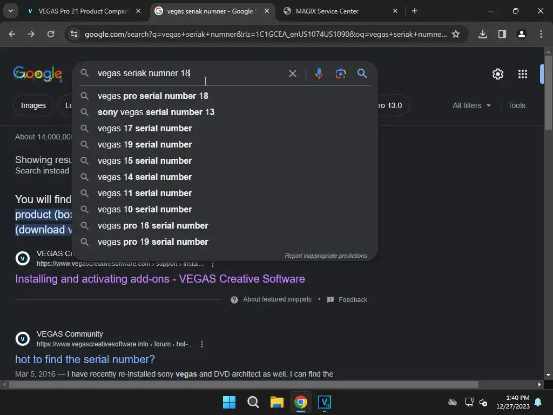
Task: Open VEGAS Pro from the taskbar
Action: coord(325,402)
